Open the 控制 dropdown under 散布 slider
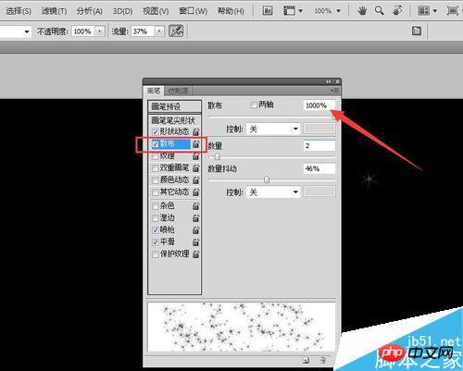Screen dimensions: 463x371 point(273,129)
